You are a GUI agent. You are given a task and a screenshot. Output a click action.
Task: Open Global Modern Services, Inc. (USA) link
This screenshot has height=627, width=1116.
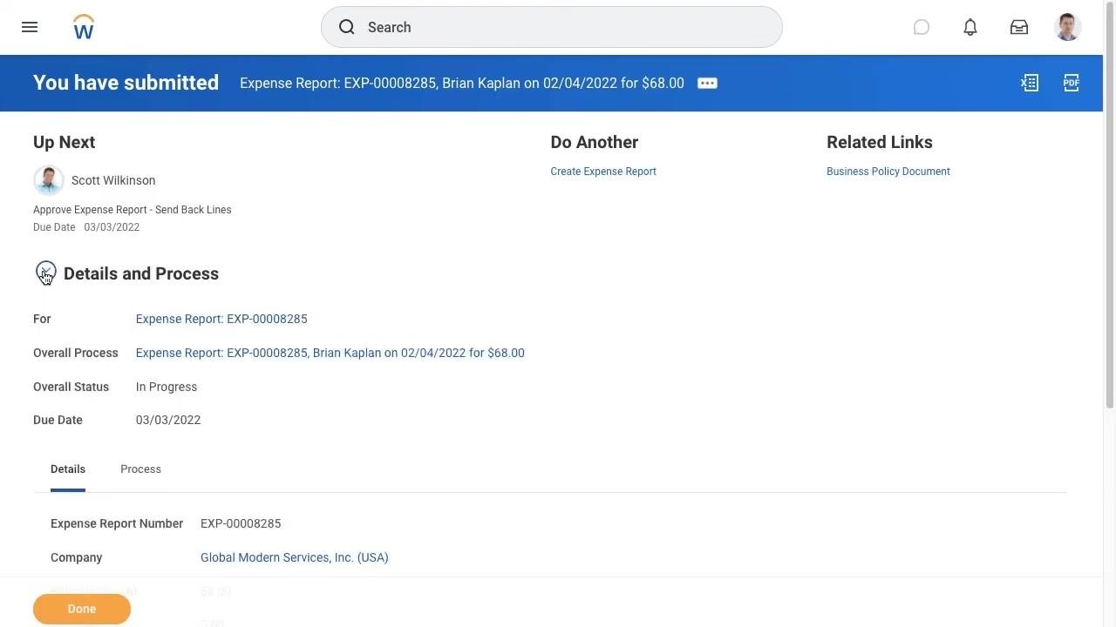click(x=295, y=557)
